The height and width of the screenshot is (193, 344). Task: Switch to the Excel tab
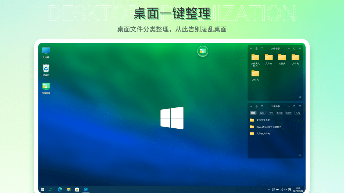(x=280, y=113)
